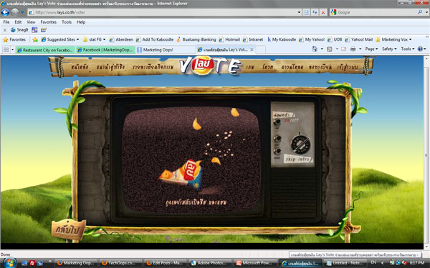Click the Feeds icon in command bar
This screenshot has height=268, width=430.
pos(330,49)
